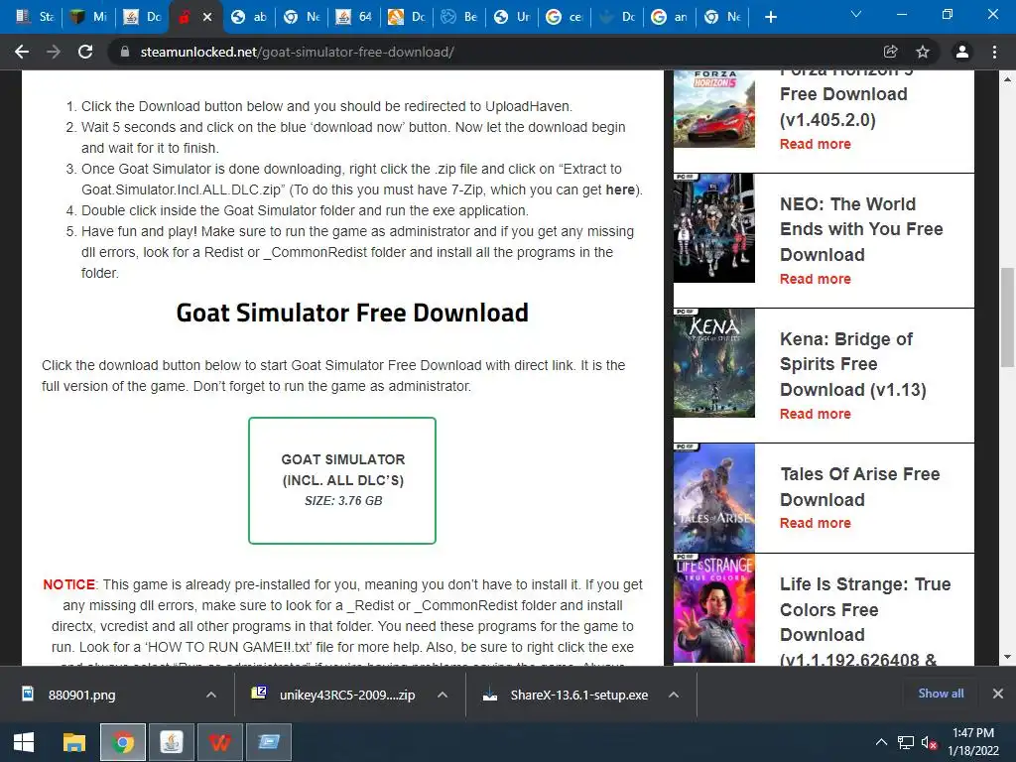Open the Life Is Strange thumbnail
The width and height of the screenshot is (1016, 762).
(714, 608)
